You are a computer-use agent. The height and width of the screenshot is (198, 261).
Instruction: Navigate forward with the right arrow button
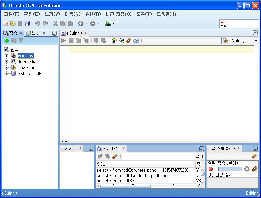point(93,24)
